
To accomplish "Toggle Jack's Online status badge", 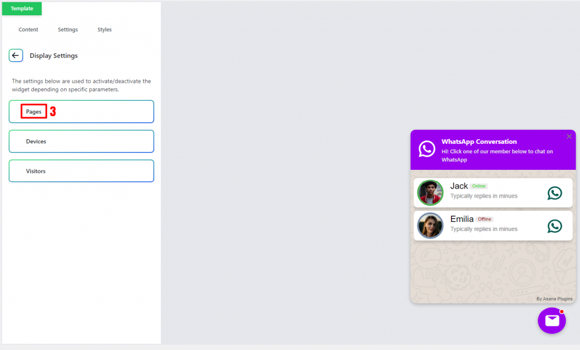I will tap(479, 186).
